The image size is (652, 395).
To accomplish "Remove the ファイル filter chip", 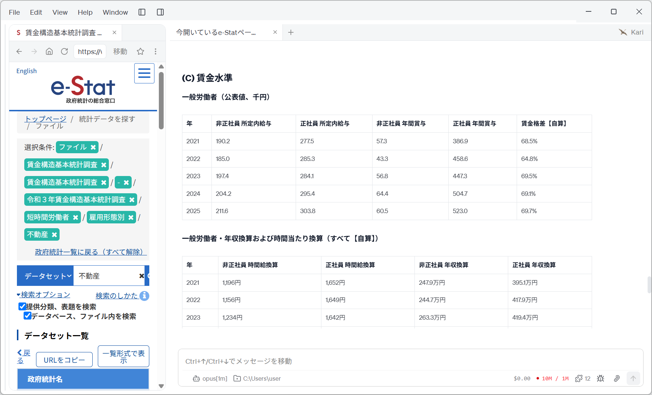I will tap(93, 147).
